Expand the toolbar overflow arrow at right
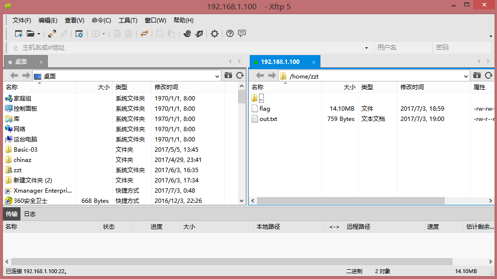Image resolution: width=497 pixels, height=279 pixels. pyautogui.click(x=491, y=36)
